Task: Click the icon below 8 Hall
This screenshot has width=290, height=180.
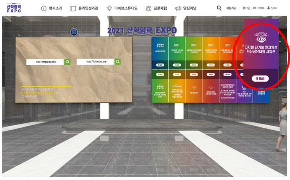Action: point(194,87)
